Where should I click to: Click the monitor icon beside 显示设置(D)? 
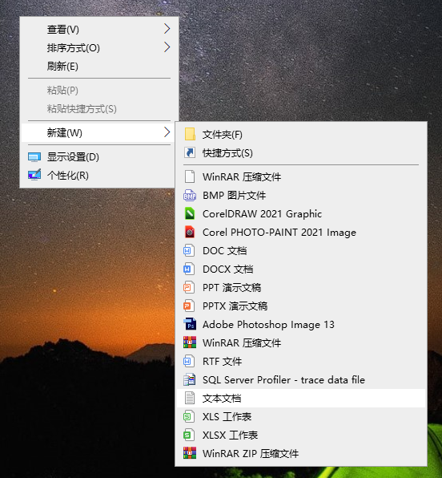[x=34, y=157]
